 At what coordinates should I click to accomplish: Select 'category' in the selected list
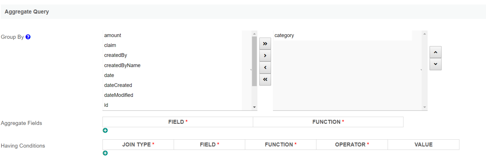tap(284, 35)
